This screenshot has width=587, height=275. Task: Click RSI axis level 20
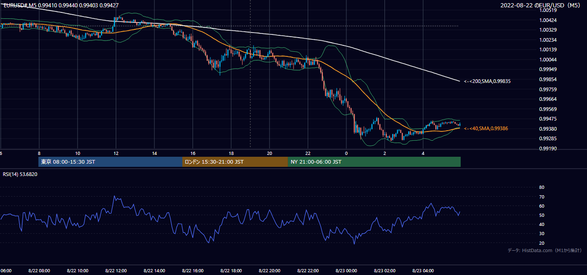tap(542, 243)
